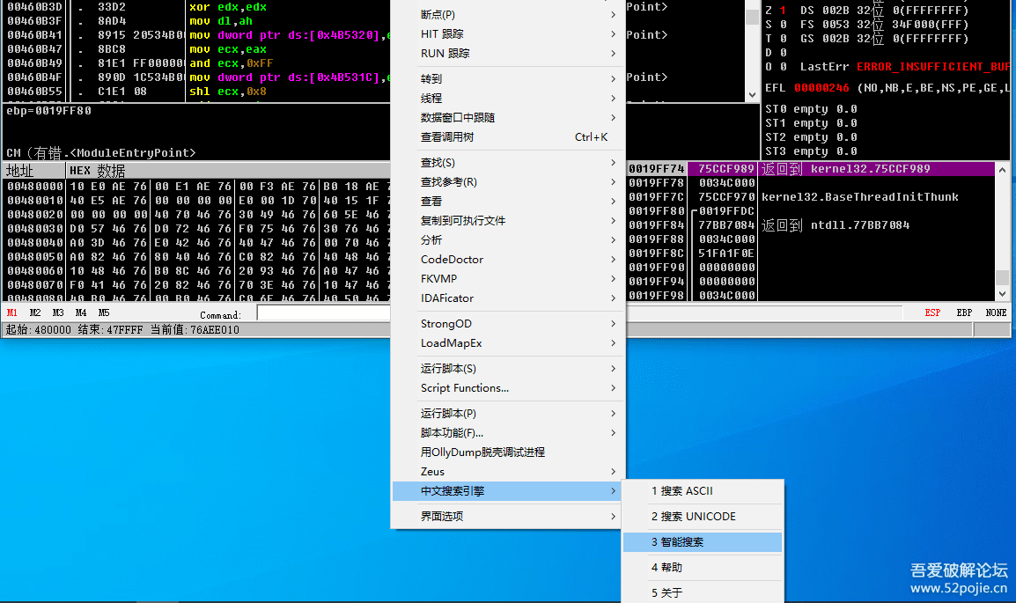Switch to M3 memory tab
Image resolution: width=1016 pixels, height=603 pixels.
coord(58,313)
